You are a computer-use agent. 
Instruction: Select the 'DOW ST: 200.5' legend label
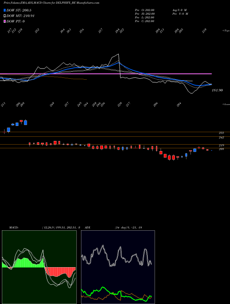(19, 10)
